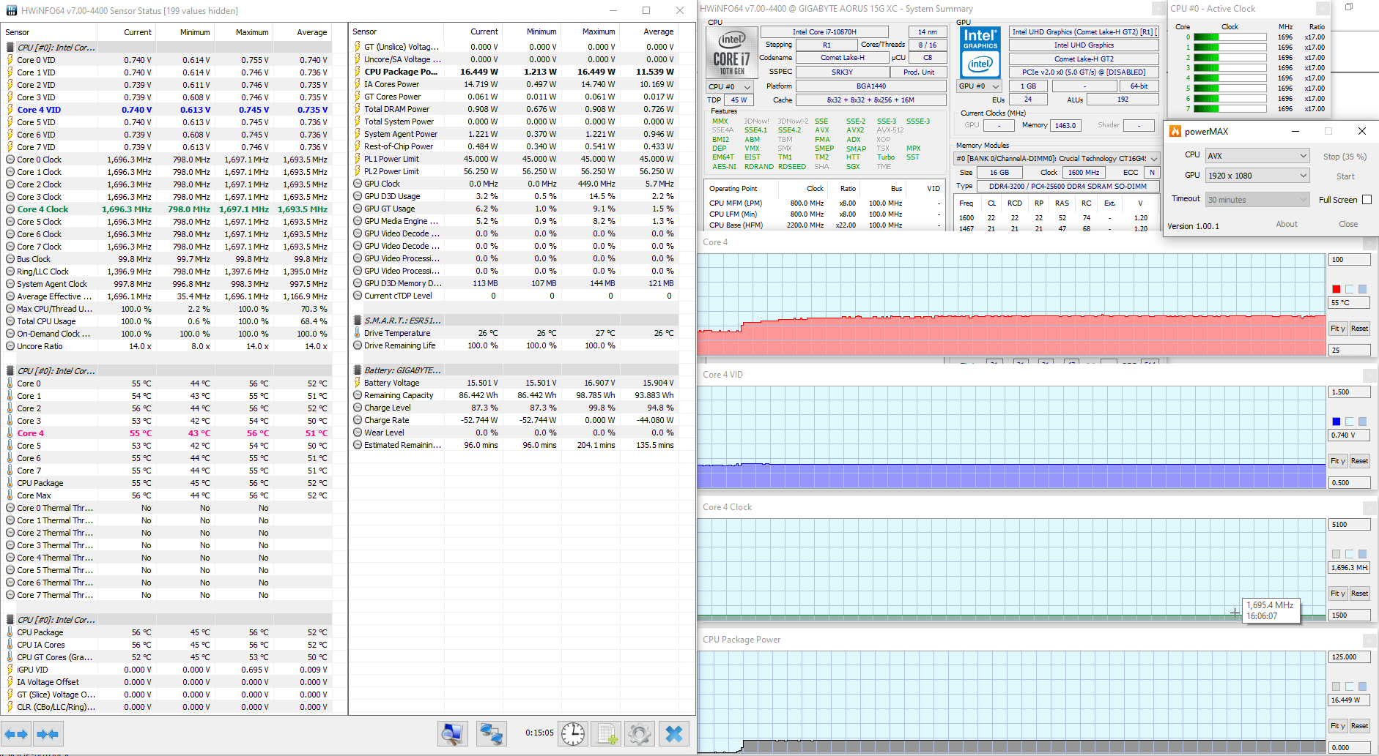Select the CPU Package Power sensor row
The width and height of the screenshot is (1379, 756).
click(401, 72)
